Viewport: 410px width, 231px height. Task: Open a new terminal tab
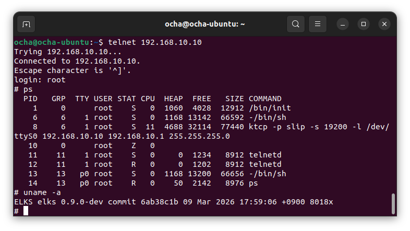27,24
